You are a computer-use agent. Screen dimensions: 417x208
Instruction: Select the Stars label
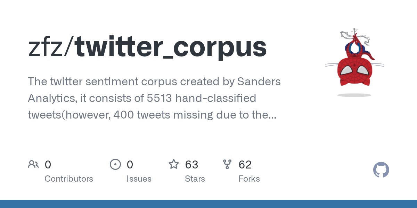pos(195,179)
